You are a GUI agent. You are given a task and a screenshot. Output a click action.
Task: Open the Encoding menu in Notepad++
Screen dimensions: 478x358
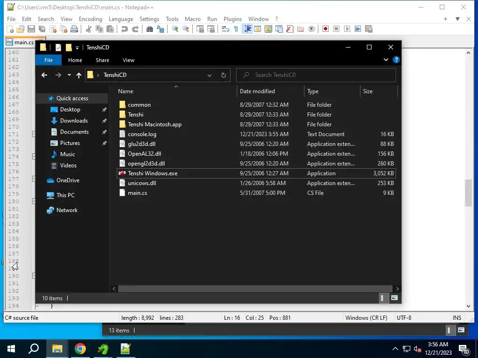click(91, 19)
